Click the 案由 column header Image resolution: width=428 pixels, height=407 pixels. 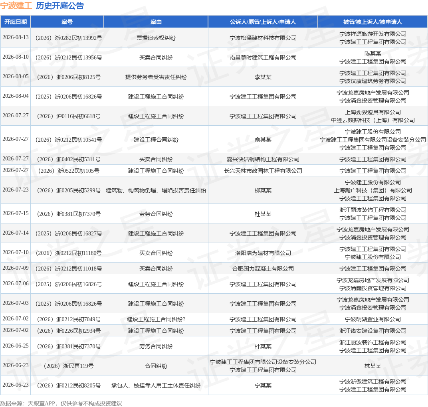point(156,22)
